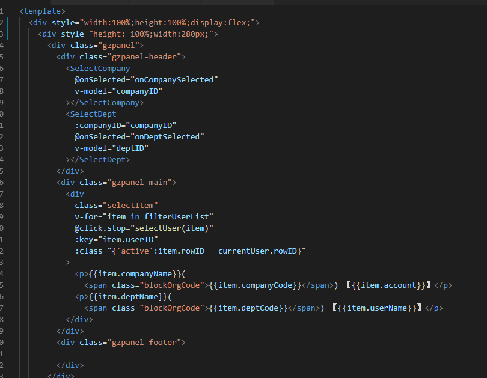487x378 pixels.
Task: Click the "onCompanySelected" handler name
Action: 174,80
